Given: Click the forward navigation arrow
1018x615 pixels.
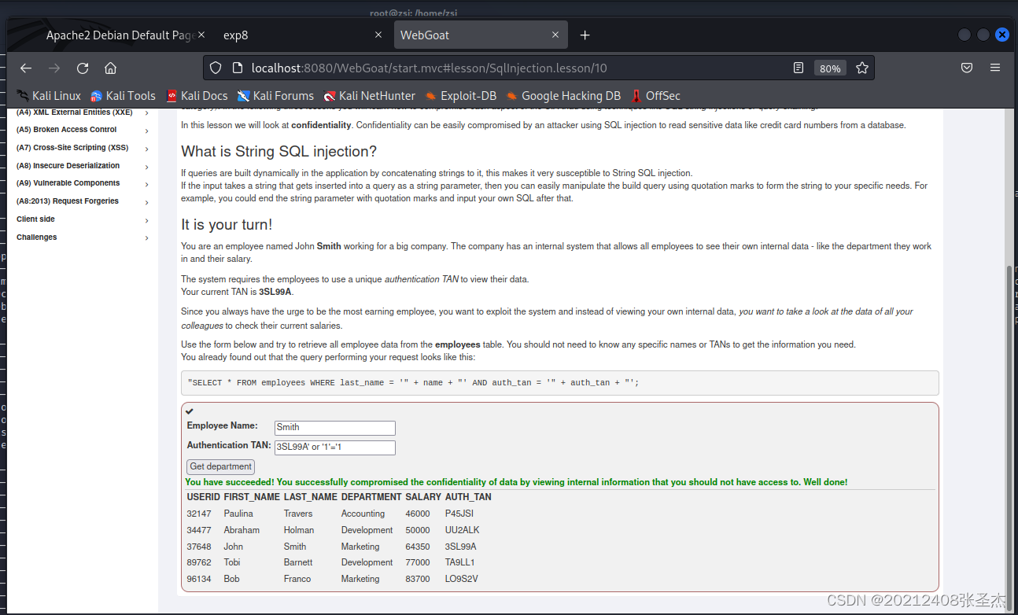Looking at the screenshot, I should point(54,68).
